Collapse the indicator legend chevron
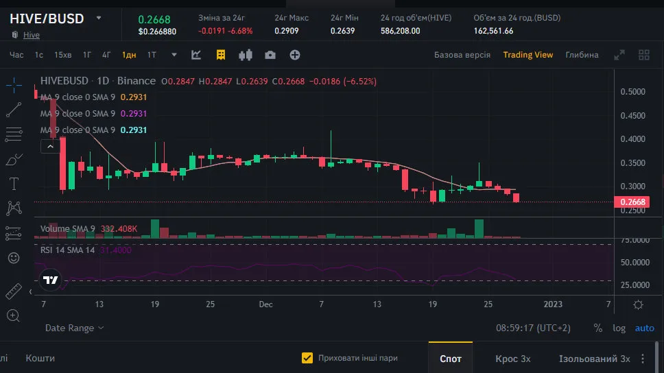664x373 pixels. pos(50,147)
